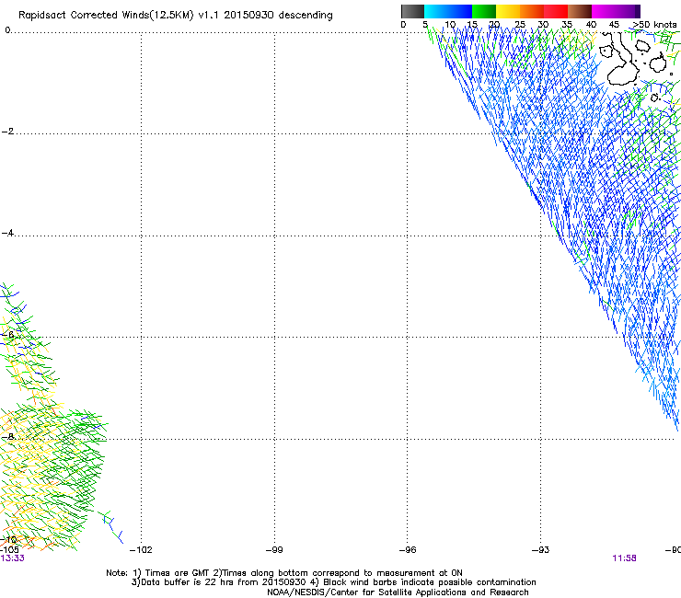Click the magenta 40–45 knots legend segment

(x=604, y=11)
